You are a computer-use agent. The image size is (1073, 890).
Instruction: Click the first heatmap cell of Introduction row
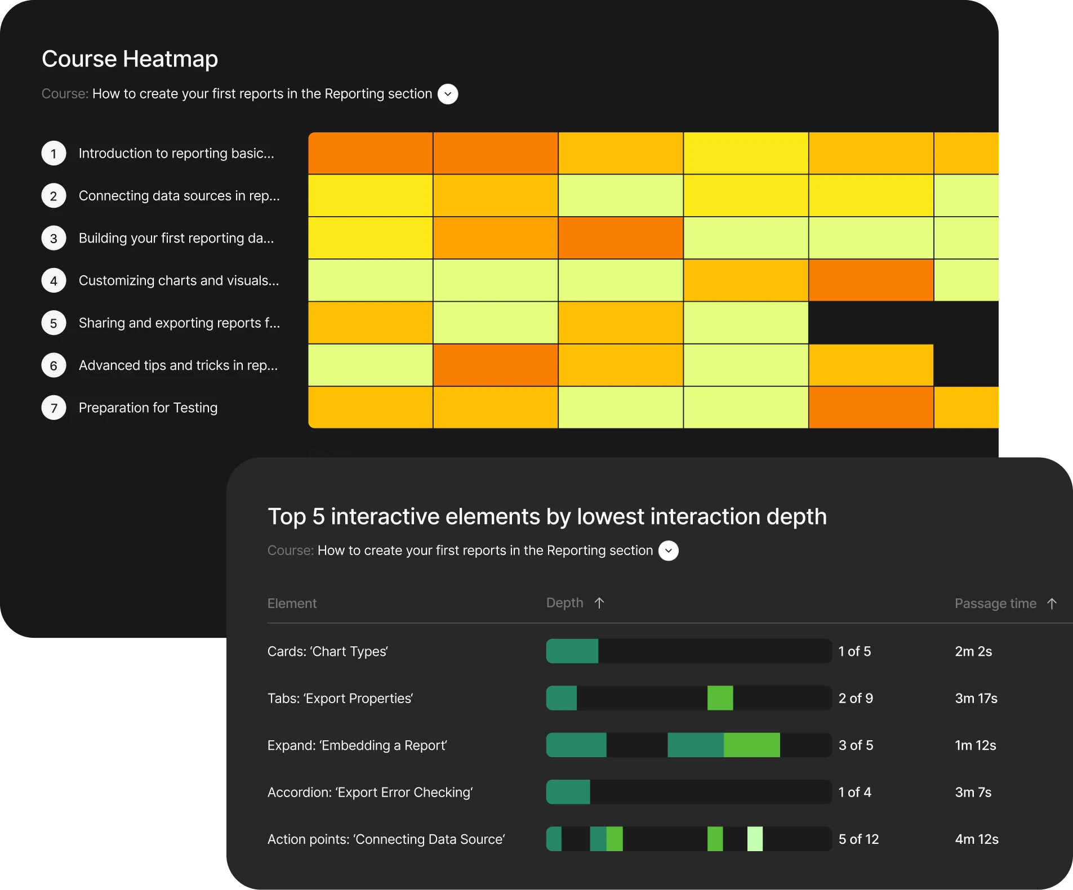371,153
